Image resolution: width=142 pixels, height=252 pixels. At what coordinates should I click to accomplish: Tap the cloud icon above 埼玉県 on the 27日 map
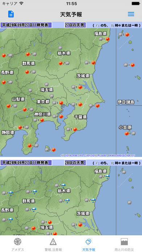coord(47,84)
